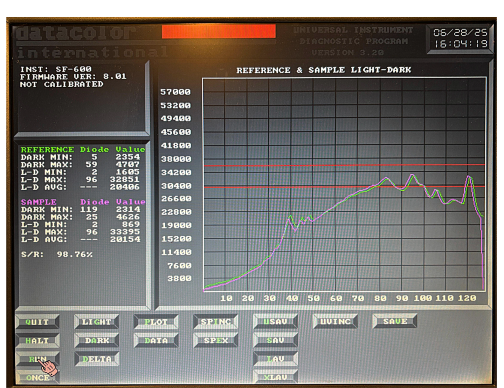
Task: Switch to the DATA view
Action: tap(156, 340)
